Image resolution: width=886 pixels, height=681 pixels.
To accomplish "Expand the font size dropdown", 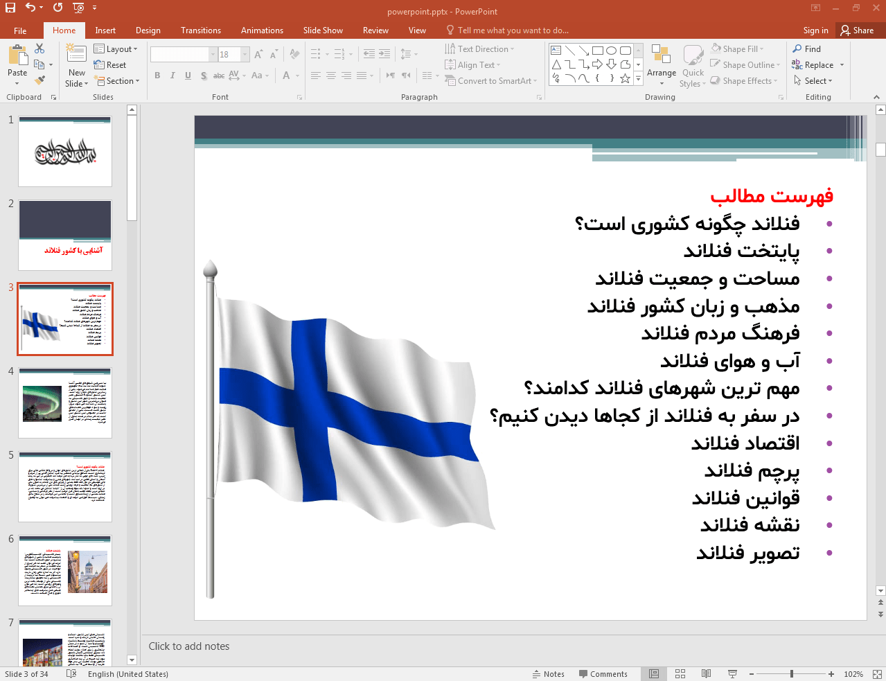I will 245,55.
